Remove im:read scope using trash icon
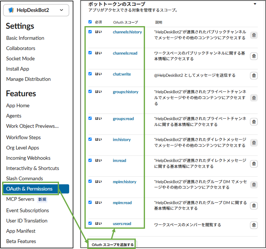This screenshot has height=249, width=266. click(x=254, y=164)
